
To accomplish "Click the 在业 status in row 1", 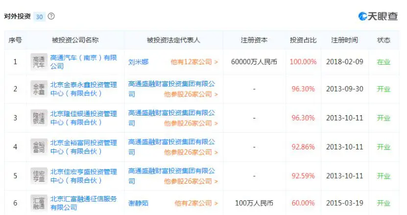I will click(x=383, y=62).
